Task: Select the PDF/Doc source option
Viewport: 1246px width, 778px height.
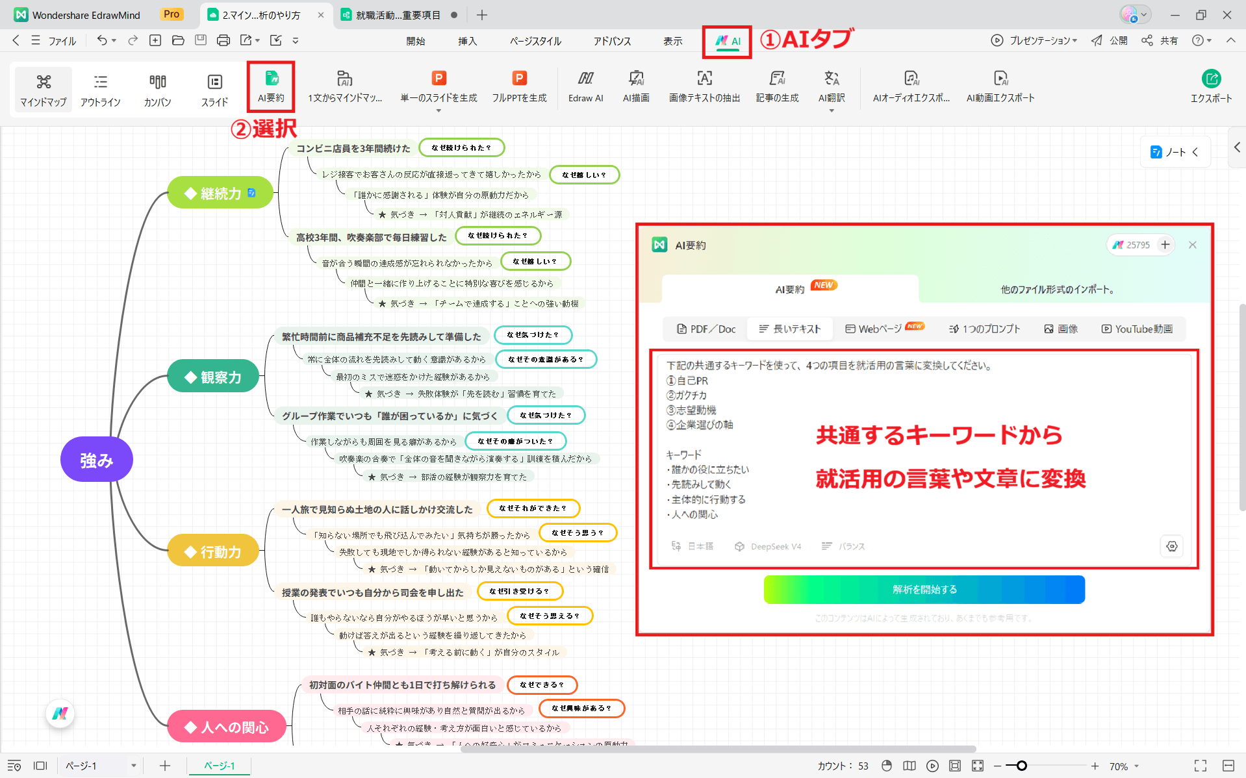Action: 706,329
